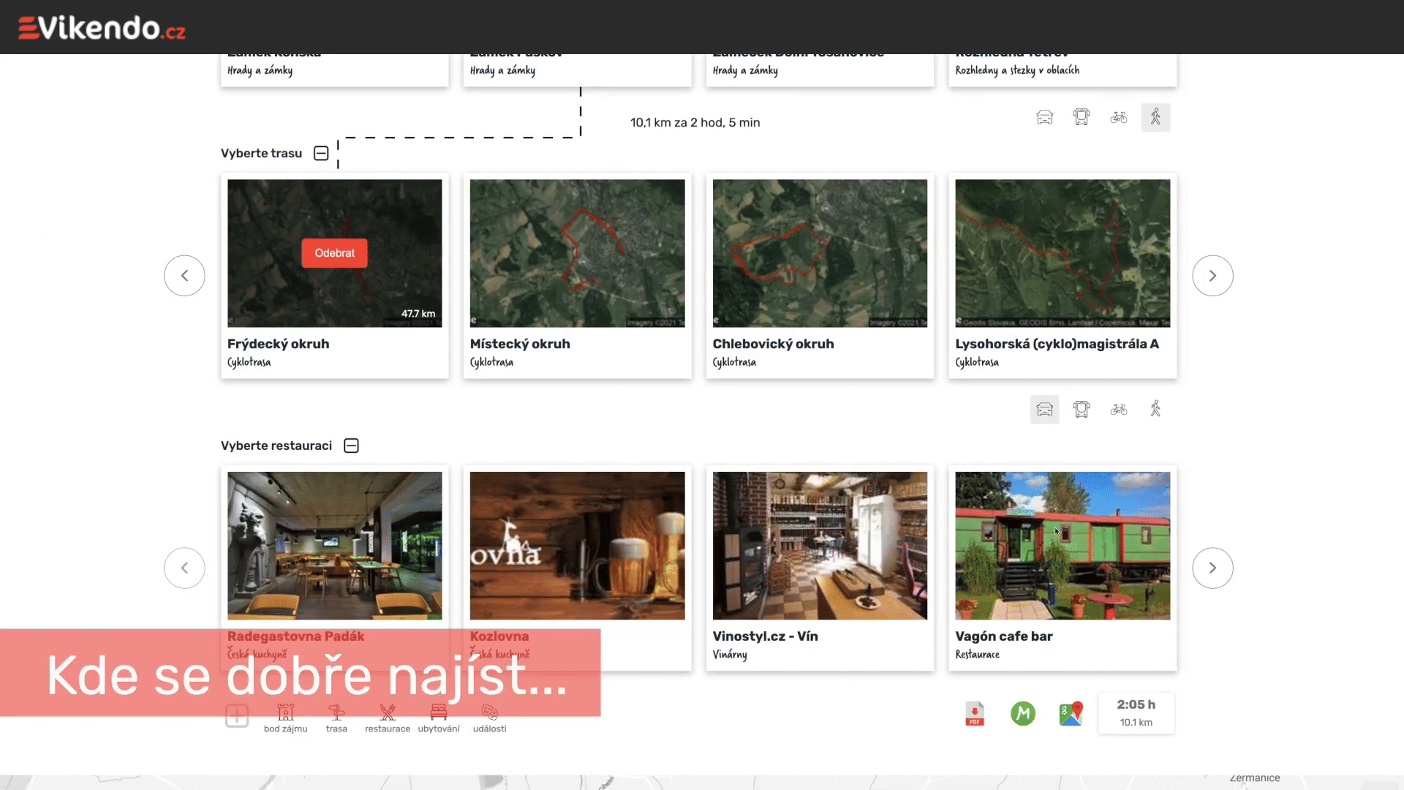
Task: Download the itinerary as PDF
Action: coord(974,713)
